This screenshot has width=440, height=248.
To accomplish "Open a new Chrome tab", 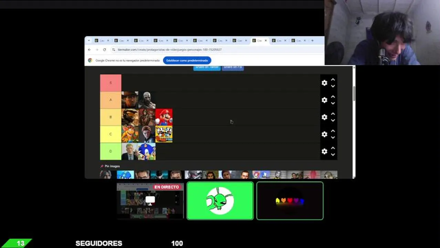I will point(312,41).
